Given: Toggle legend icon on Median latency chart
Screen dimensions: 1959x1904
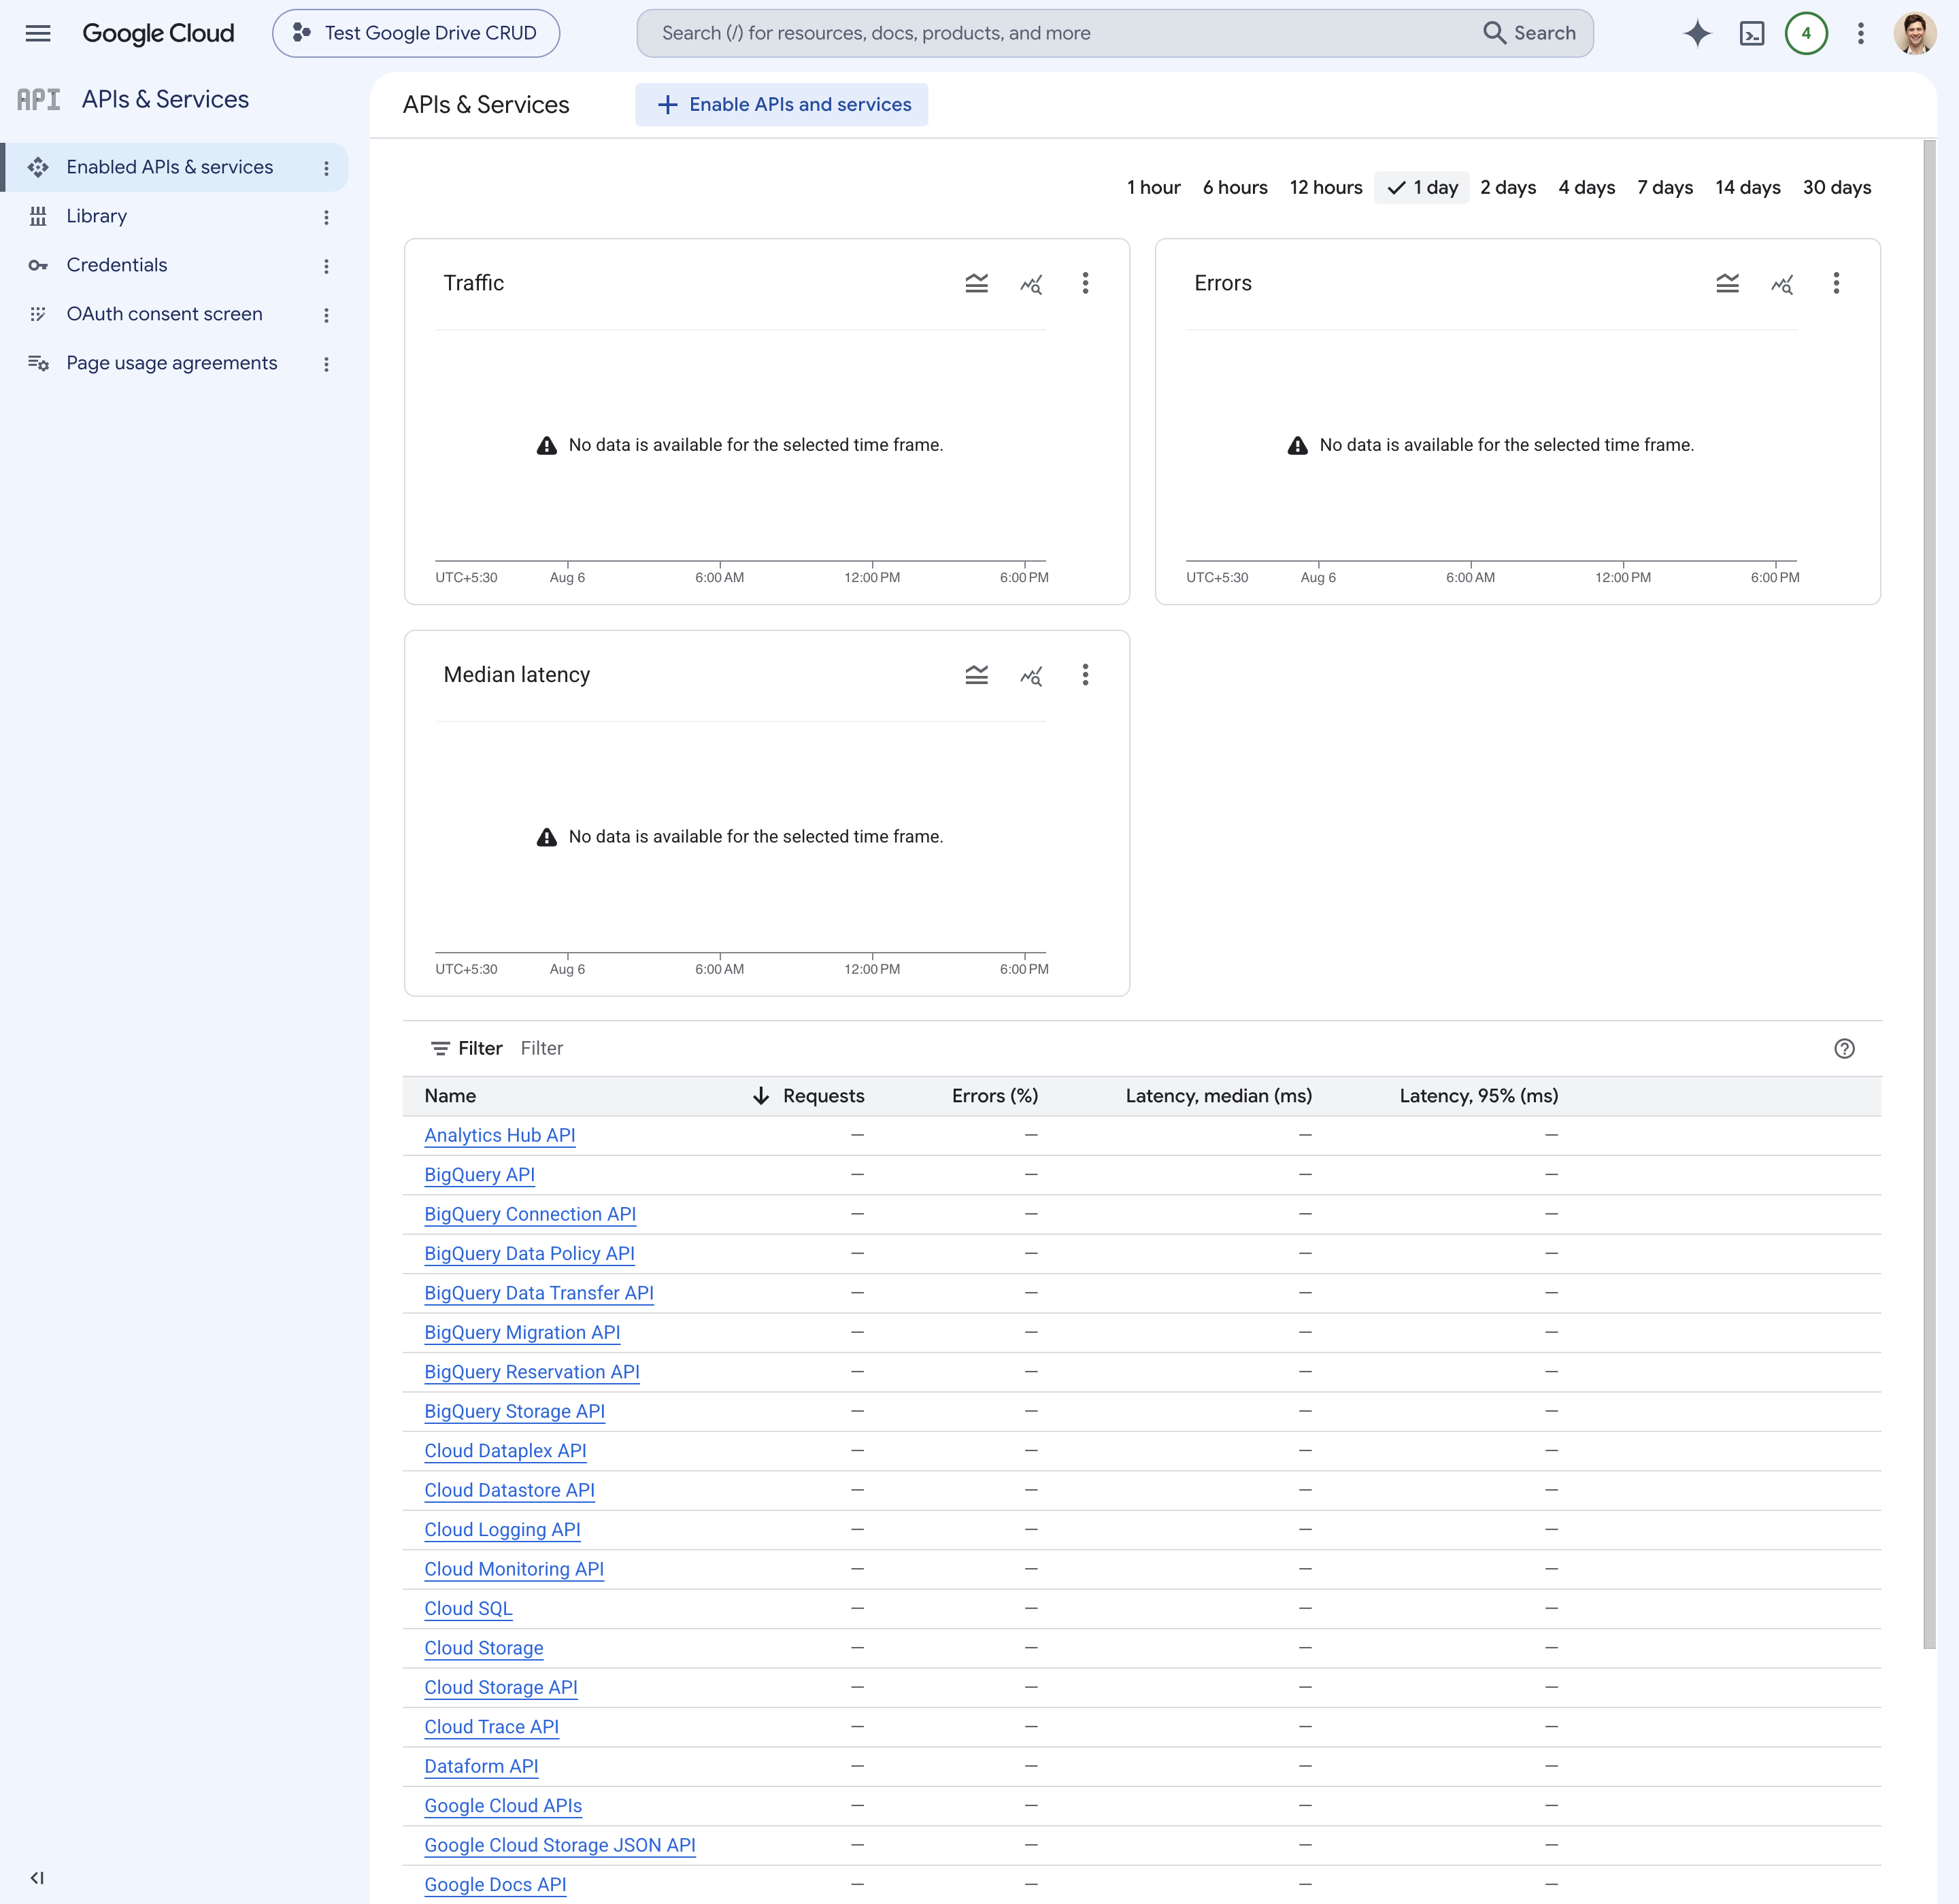Looking at the screenshot, I should pos(977,675).
